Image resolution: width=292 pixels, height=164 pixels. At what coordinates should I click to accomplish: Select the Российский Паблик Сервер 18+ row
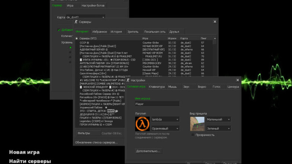(x=100, y=94)
